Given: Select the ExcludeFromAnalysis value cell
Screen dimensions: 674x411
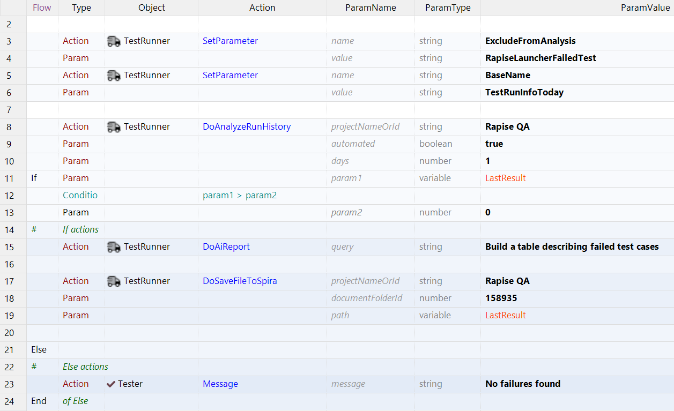Looking at the screenshot, I should [x=530, y=41].
